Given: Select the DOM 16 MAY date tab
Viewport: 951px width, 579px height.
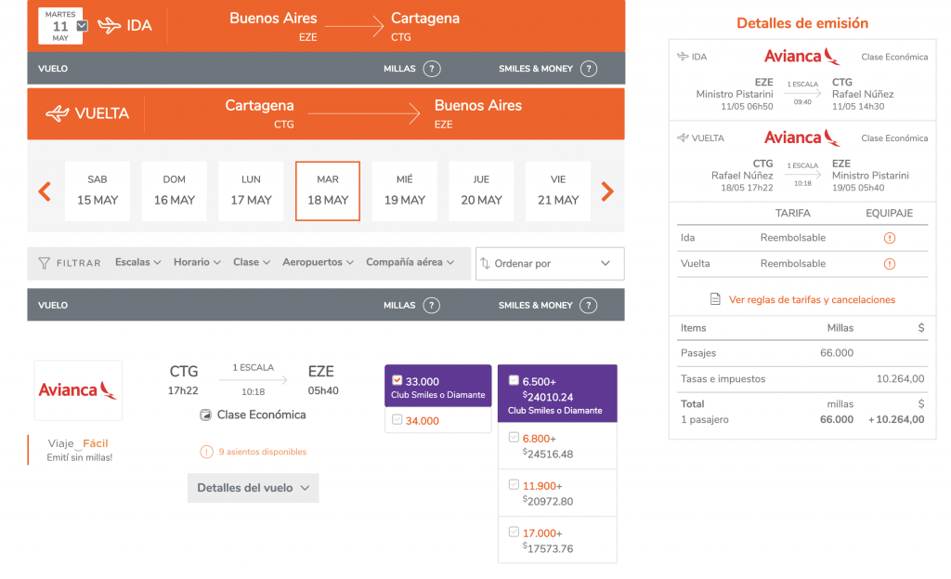Looking at the screenshot, I should tap(174, 191).
